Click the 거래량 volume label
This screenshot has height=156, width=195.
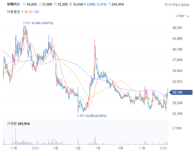tap(11, 124)
